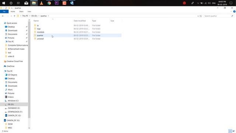
Task: Sort by Date modified column header
Action: coord(80,21)
